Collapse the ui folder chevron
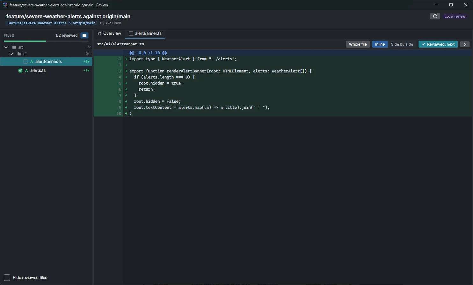This screenshot has width=473, height=285. coord(11,54)
